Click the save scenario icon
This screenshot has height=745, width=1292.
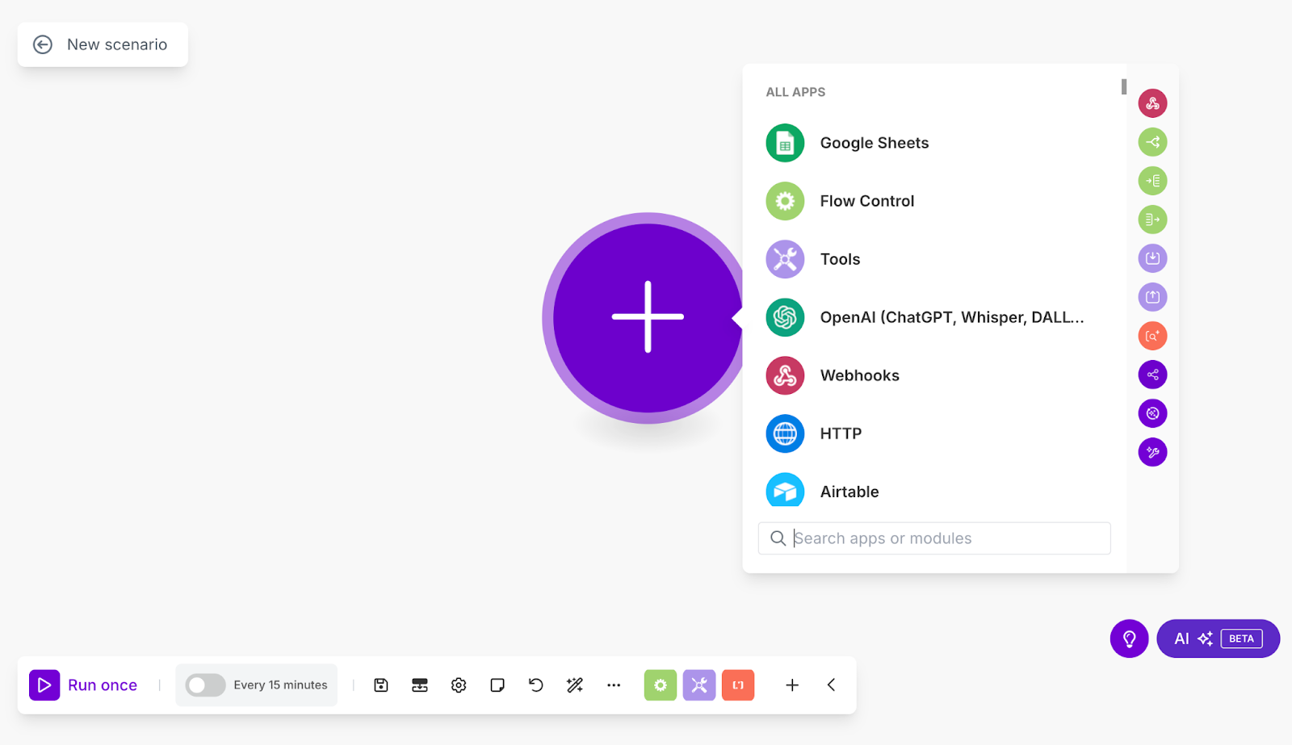[x=381, y=685]
